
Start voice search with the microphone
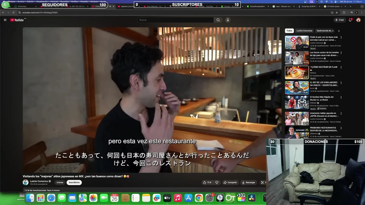(x=228, y=20)
